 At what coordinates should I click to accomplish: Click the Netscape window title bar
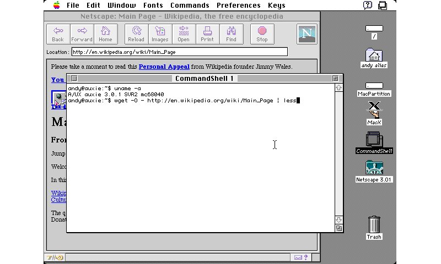[x=182, y=16]
